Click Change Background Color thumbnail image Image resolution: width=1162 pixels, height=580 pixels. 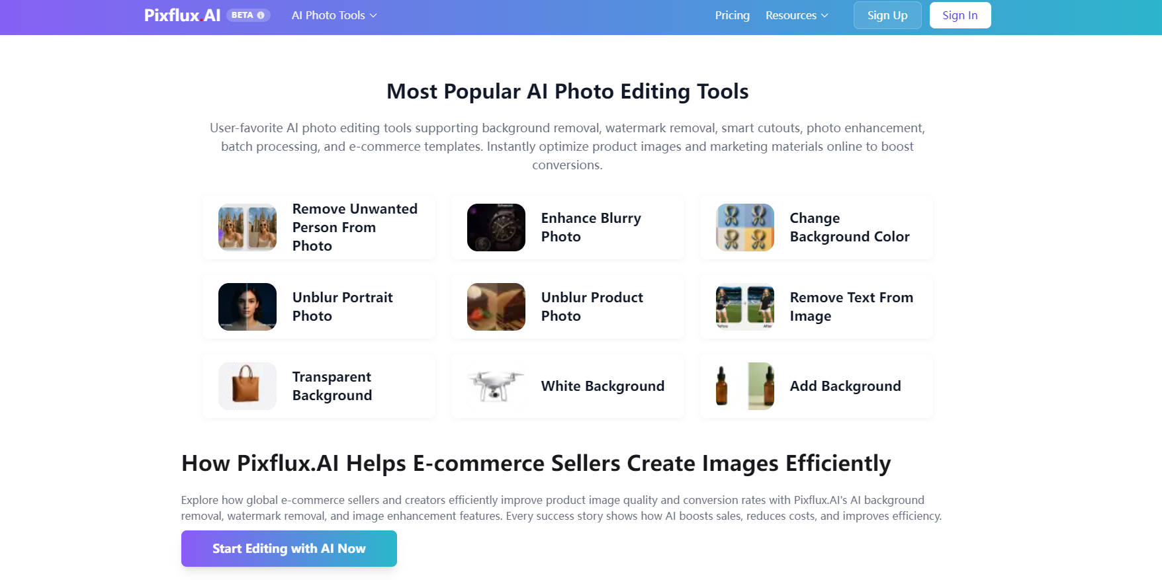pos(745,228)
